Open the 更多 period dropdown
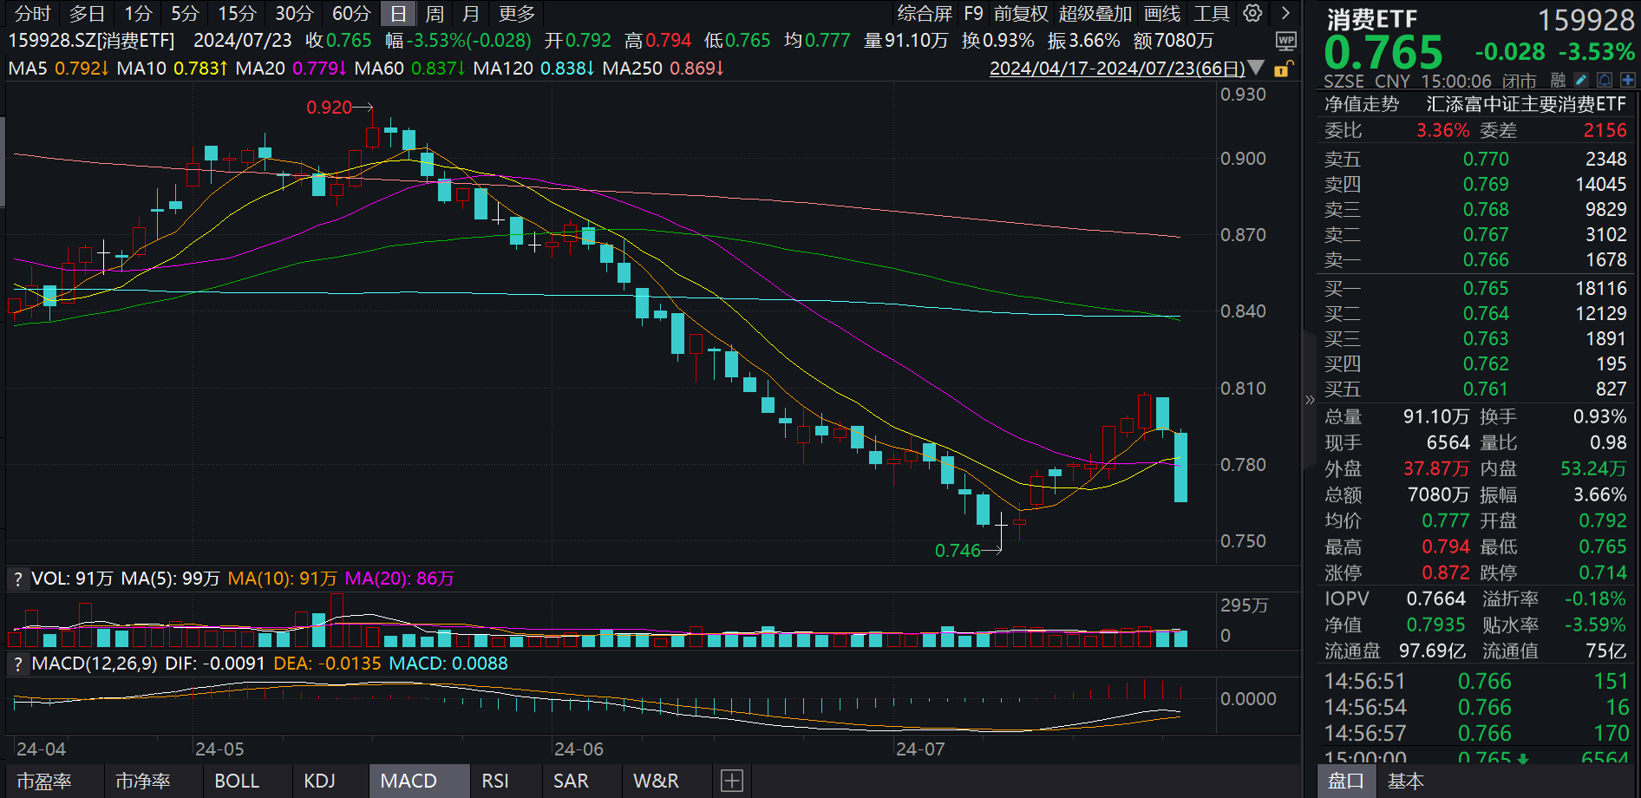Viewport: 1641px width, 798px height. [515, 13]
